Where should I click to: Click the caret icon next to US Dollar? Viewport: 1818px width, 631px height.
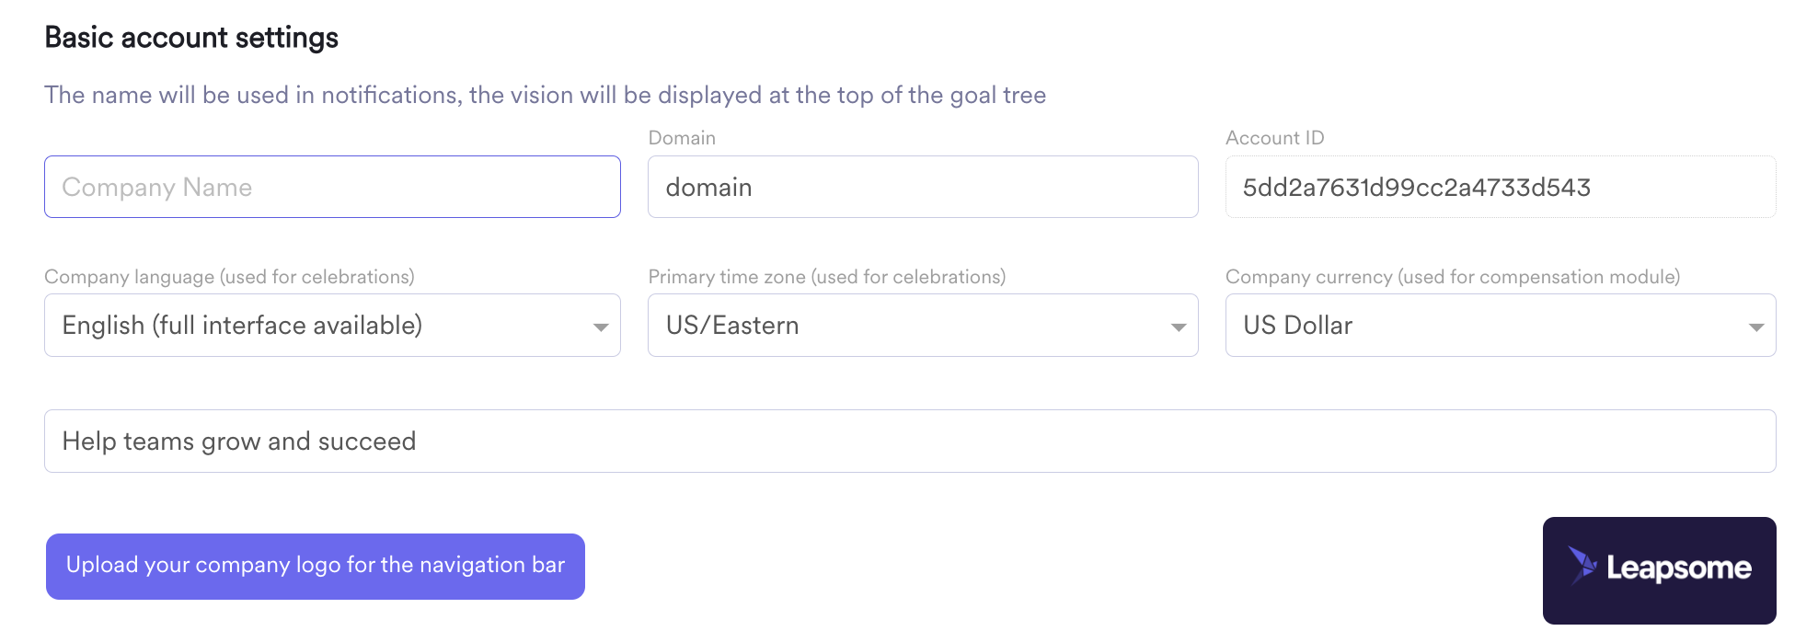1756,327
